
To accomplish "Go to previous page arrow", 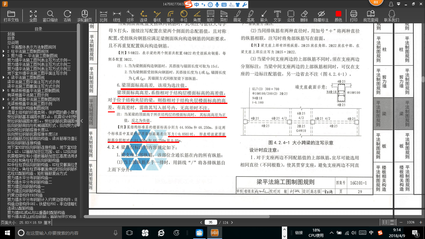I will click(201, 222).
